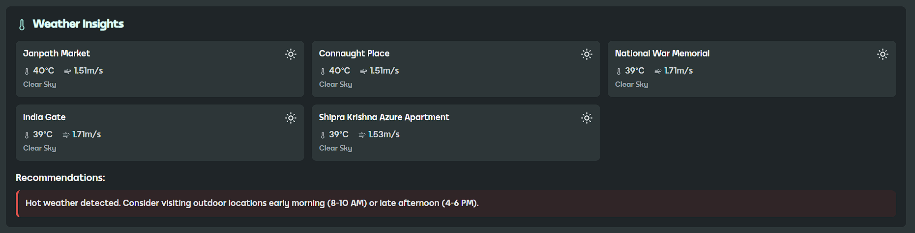Click the Shipra Krishna Azure Apartment title
Viewport: 915px width, 233px height.
(x=384, y=117)
